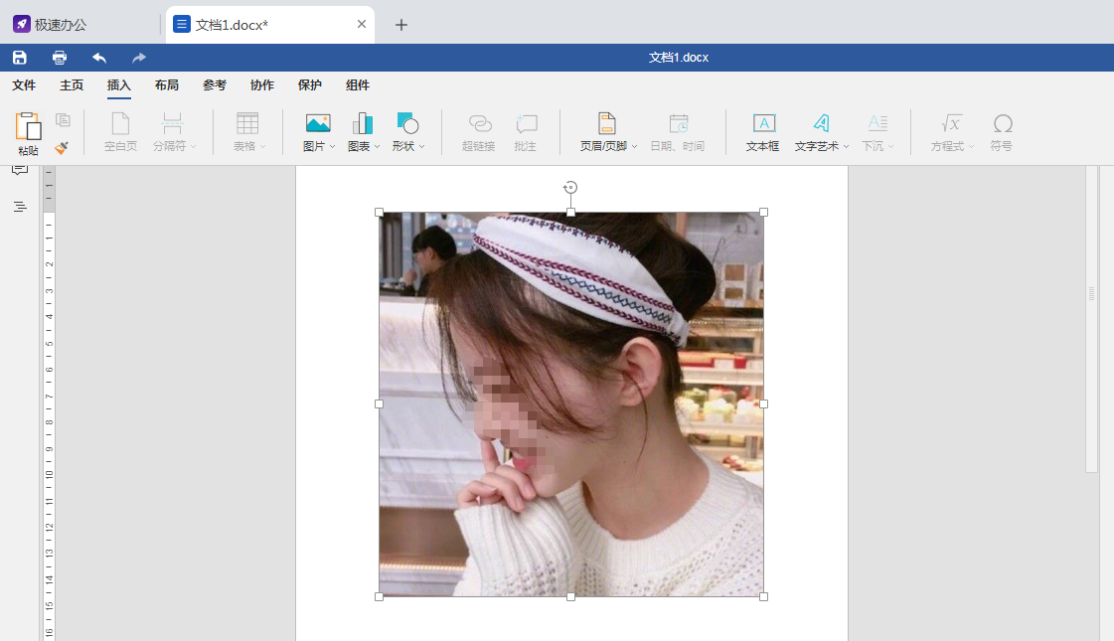Expand the 分隔符 dropdown arrow

(193, 146)
